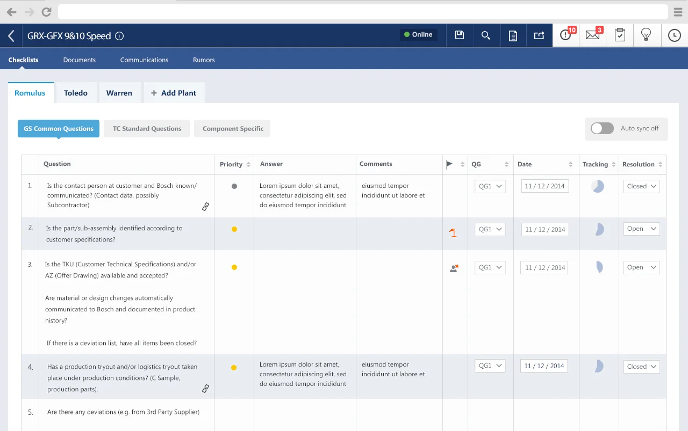The image size is (688, 431).
Task: Click the lightbulb ideas icon
Action: 646,35
